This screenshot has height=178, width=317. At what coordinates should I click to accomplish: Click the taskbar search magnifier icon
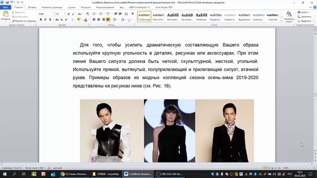[x=14, y=174]
